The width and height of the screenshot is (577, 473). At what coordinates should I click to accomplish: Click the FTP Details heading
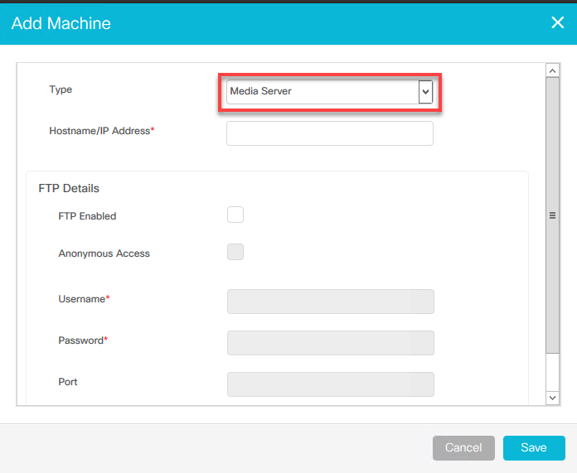[x=69, y=188]
